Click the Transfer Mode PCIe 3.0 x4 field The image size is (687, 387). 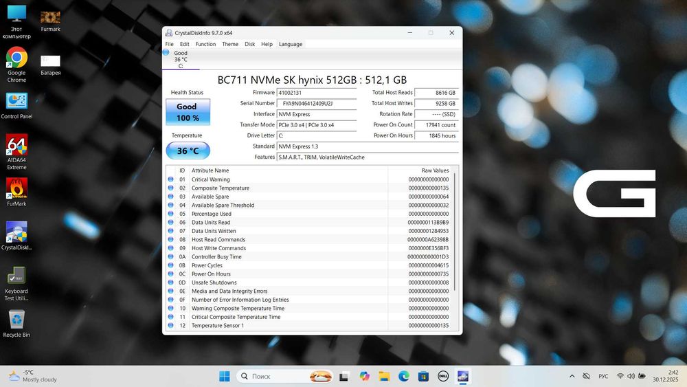pyautogui.click(x=316, y=125)
